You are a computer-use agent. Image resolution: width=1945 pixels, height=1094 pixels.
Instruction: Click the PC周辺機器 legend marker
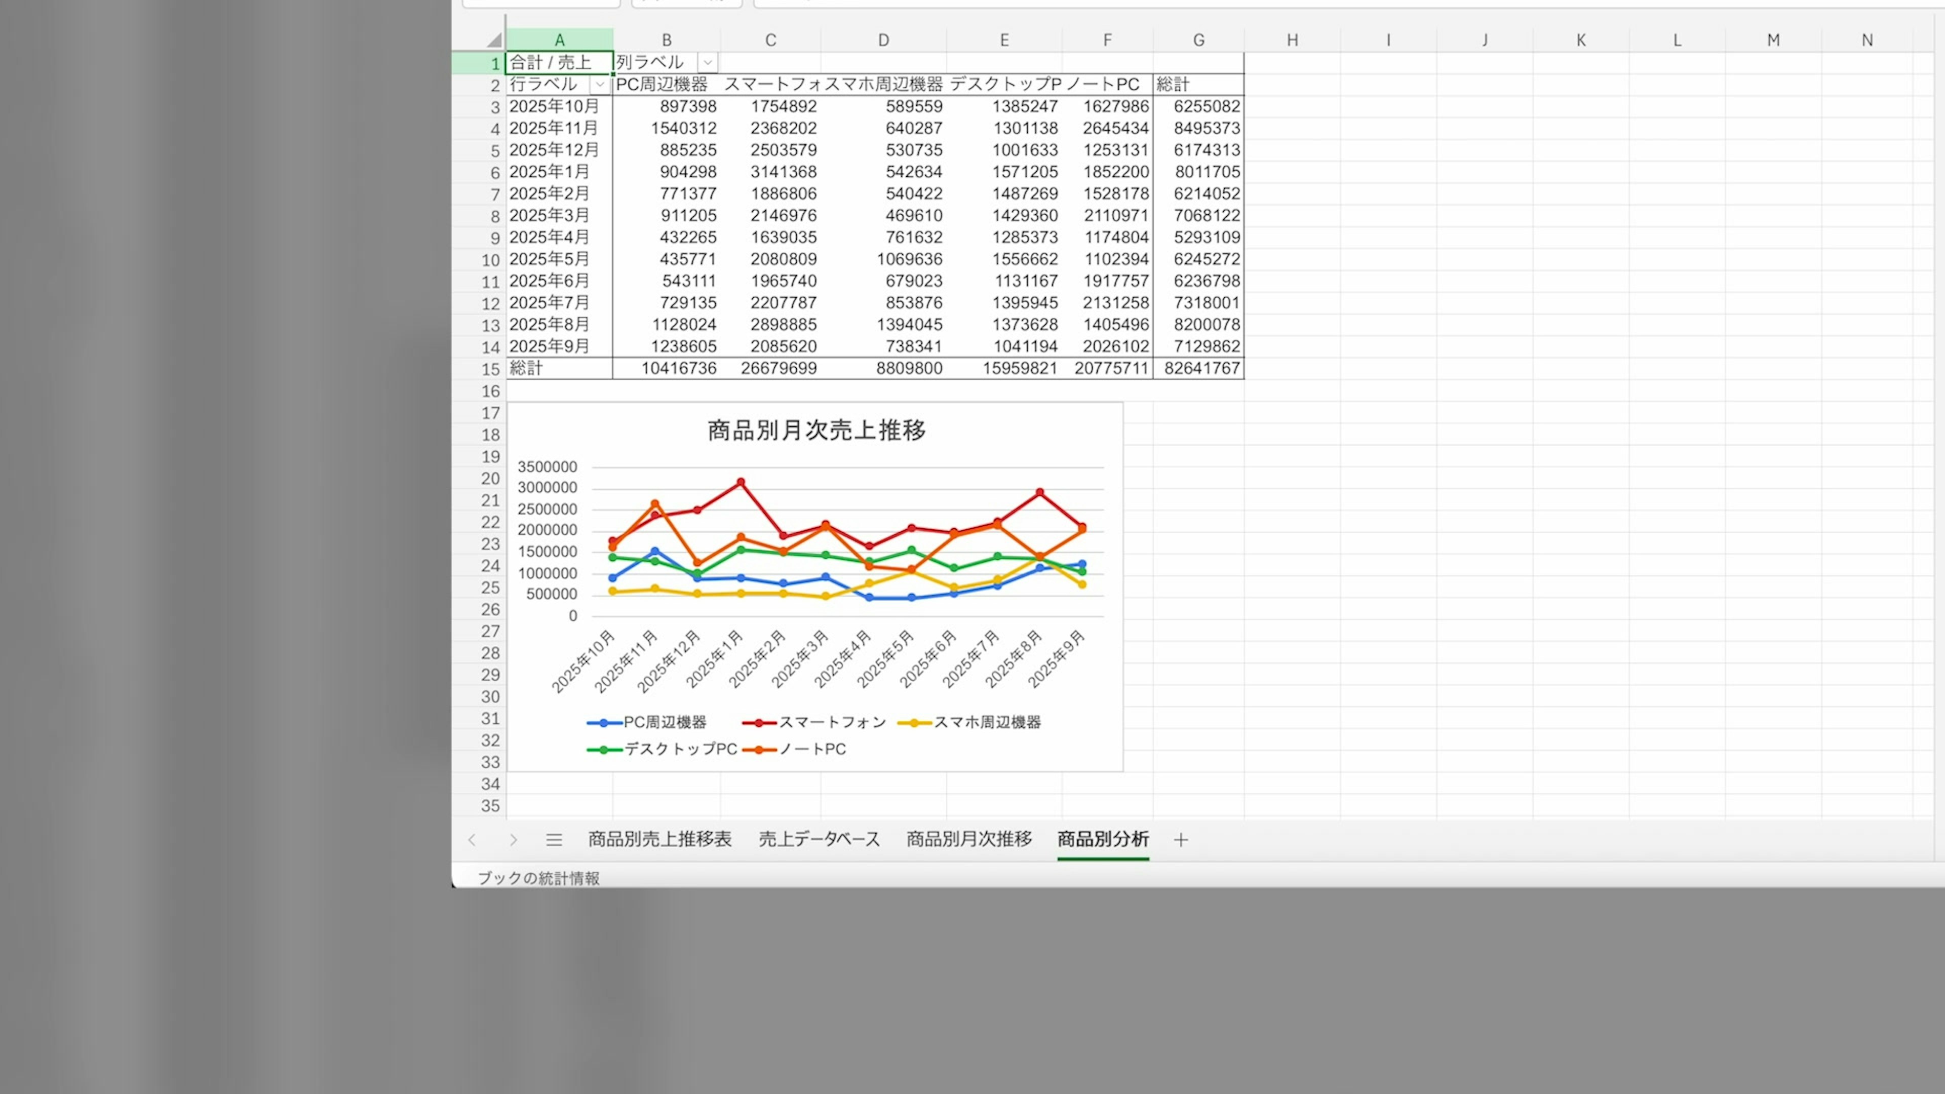point(604,723)
